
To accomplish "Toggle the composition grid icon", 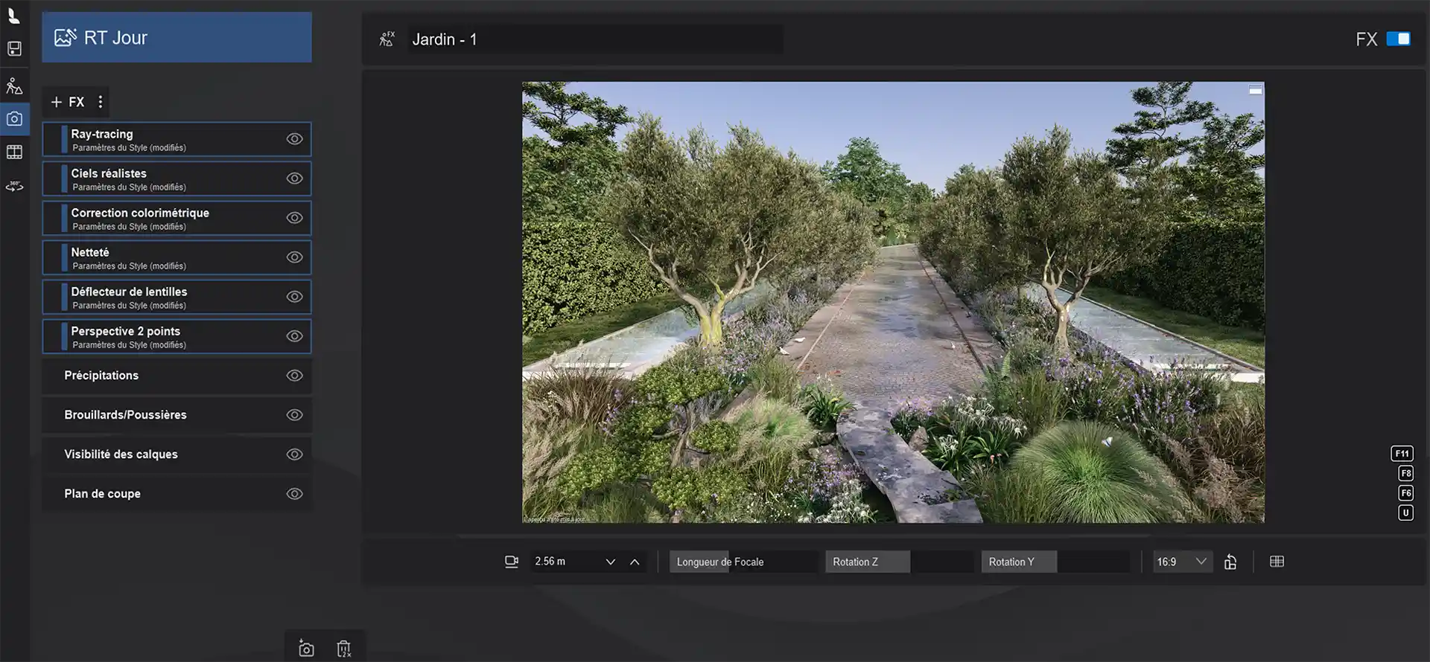I will click(x=1277, y=562).
